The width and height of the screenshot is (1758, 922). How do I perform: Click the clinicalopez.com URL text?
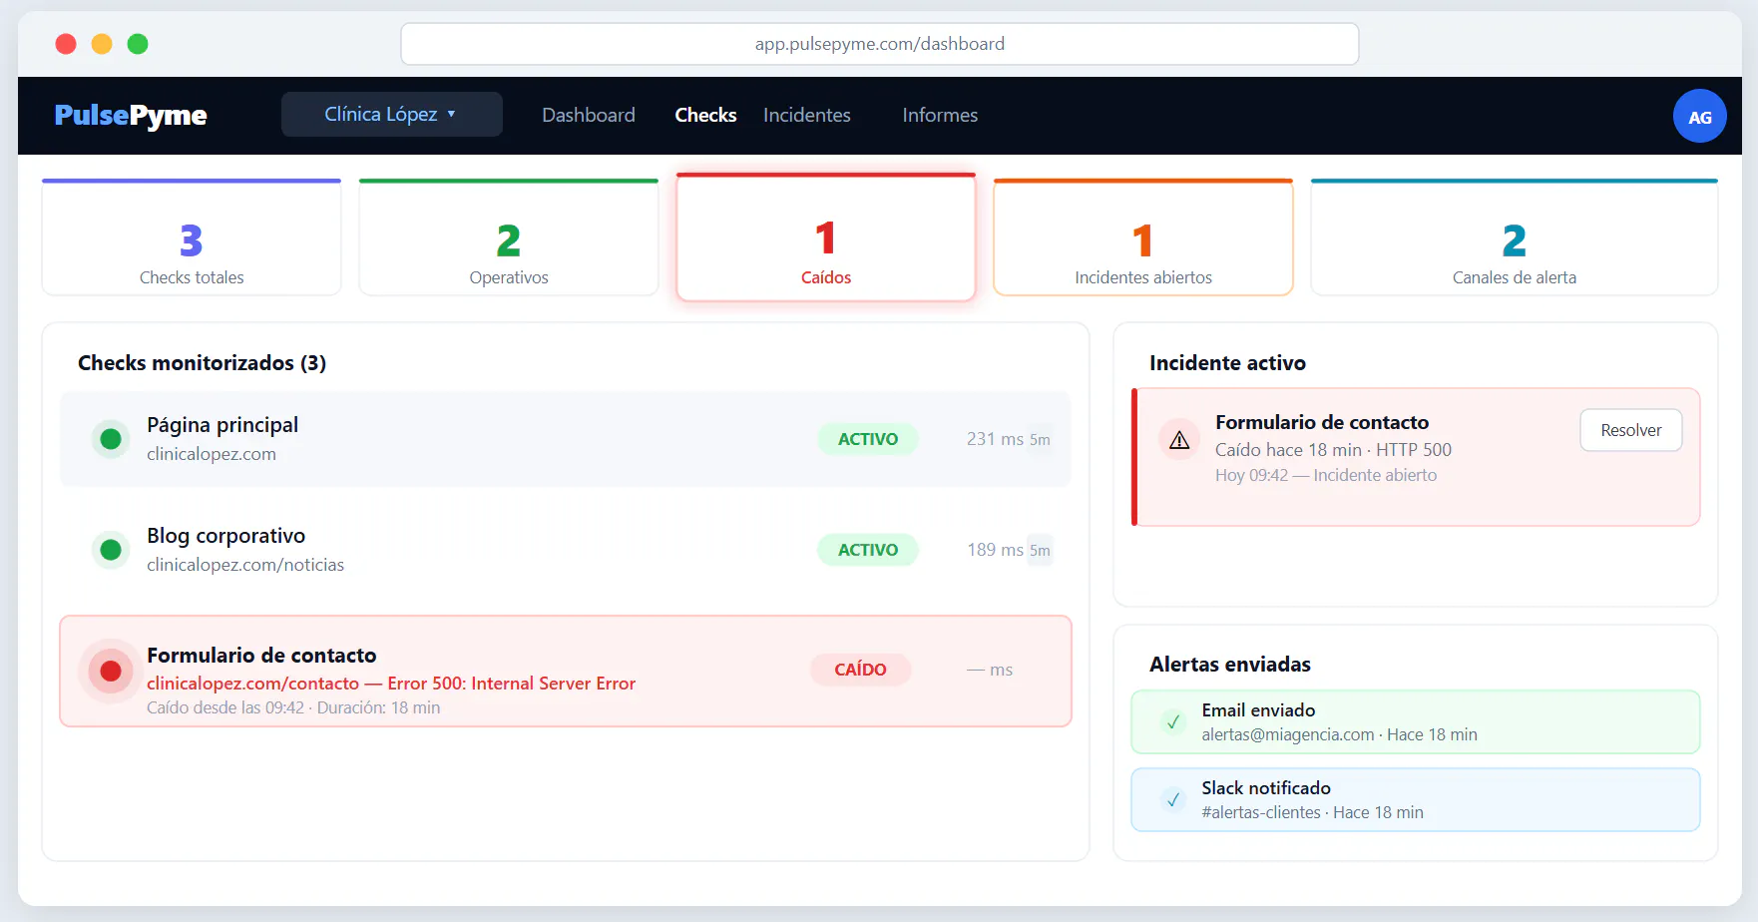click(x=212, y=454)
